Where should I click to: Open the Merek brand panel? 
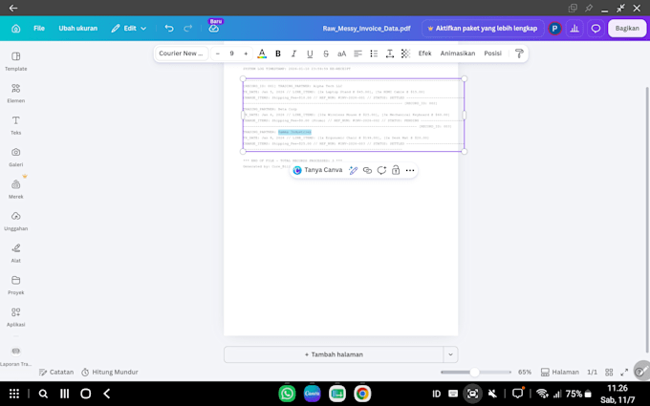(15, 189)
